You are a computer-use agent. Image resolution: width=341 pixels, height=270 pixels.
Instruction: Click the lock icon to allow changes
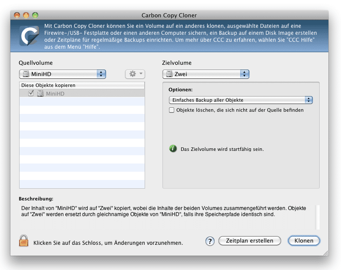(x=24, y=241)
